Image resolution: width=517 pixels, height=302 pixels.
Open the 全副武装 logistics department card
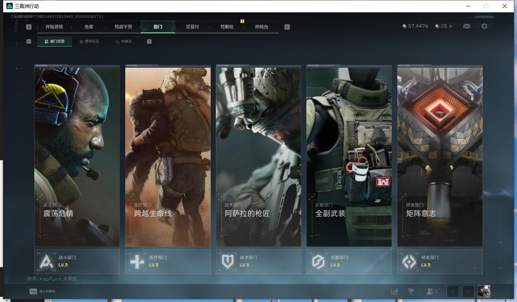(349, 156)
